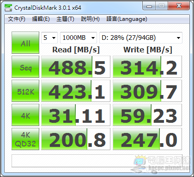Click the Write [MB/s] column header

pyautogui.click(x=147, y=50)
